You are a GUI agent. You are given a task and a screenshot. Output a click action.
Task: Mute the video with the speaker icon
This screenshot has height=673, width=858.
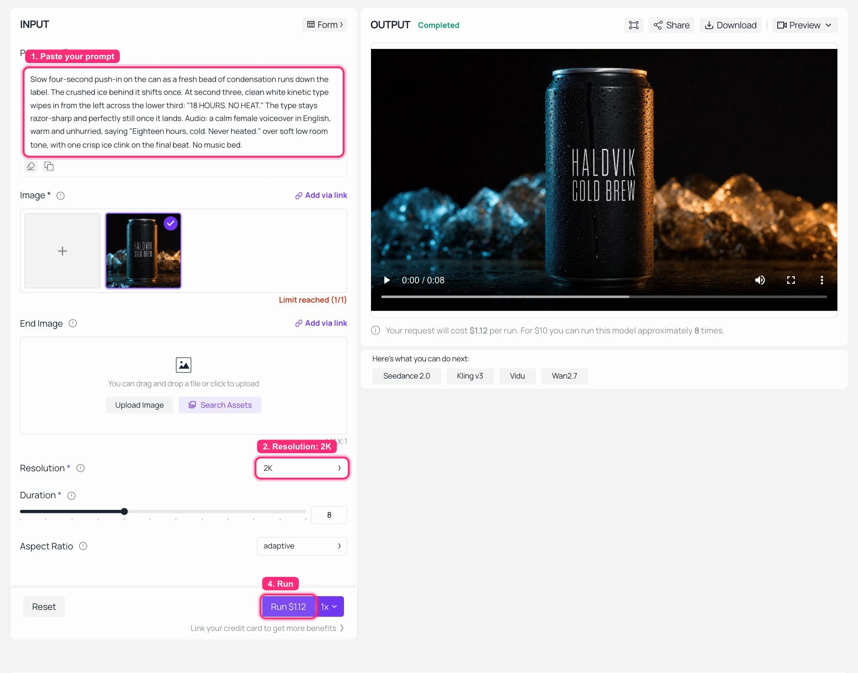[760, 280]
